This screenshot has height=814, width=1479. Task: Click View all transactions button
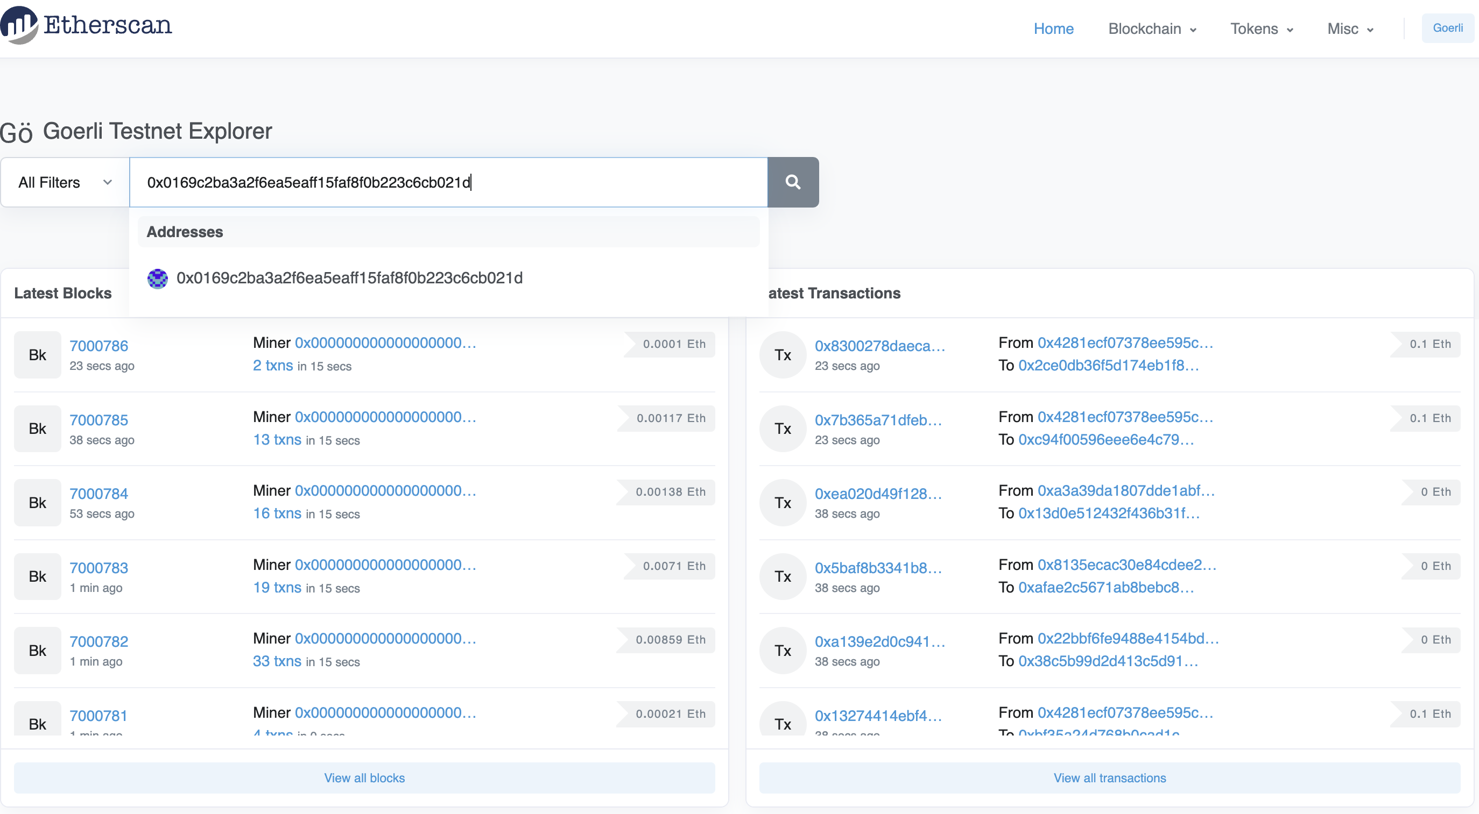point(1109,778)
